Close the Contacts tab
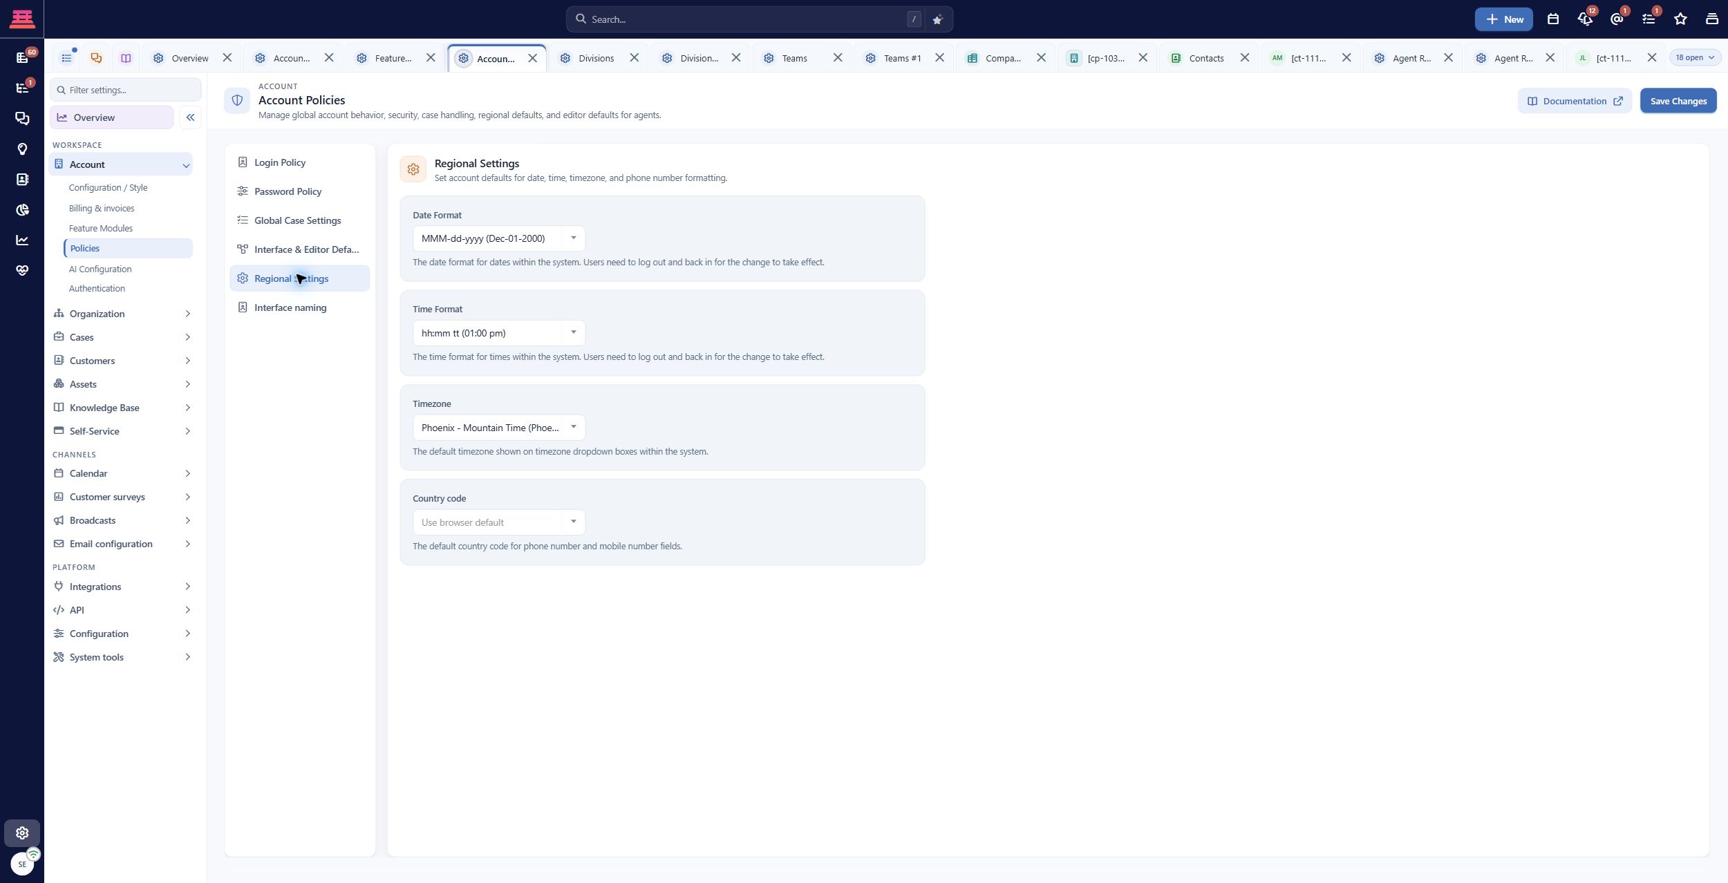This screenshot has width=1728, height=883. (x=1244, y=58)
